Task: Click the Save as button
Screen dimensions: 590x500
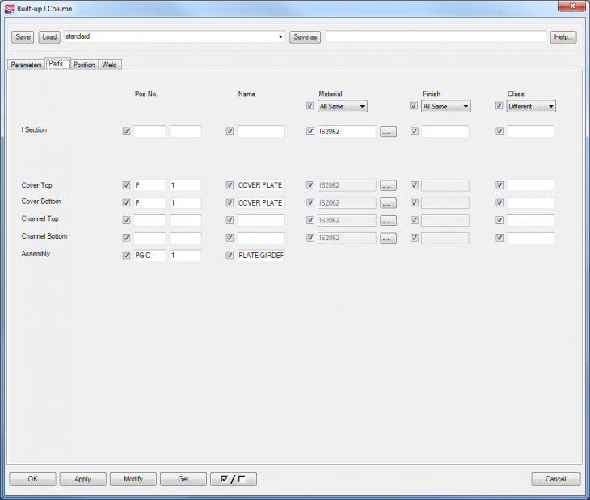Action: pos(305,37)
